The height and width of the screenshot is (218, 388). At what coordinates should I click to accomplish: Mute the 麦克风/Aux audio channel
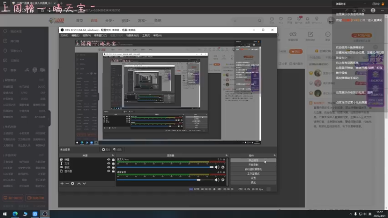pos(217,167)
